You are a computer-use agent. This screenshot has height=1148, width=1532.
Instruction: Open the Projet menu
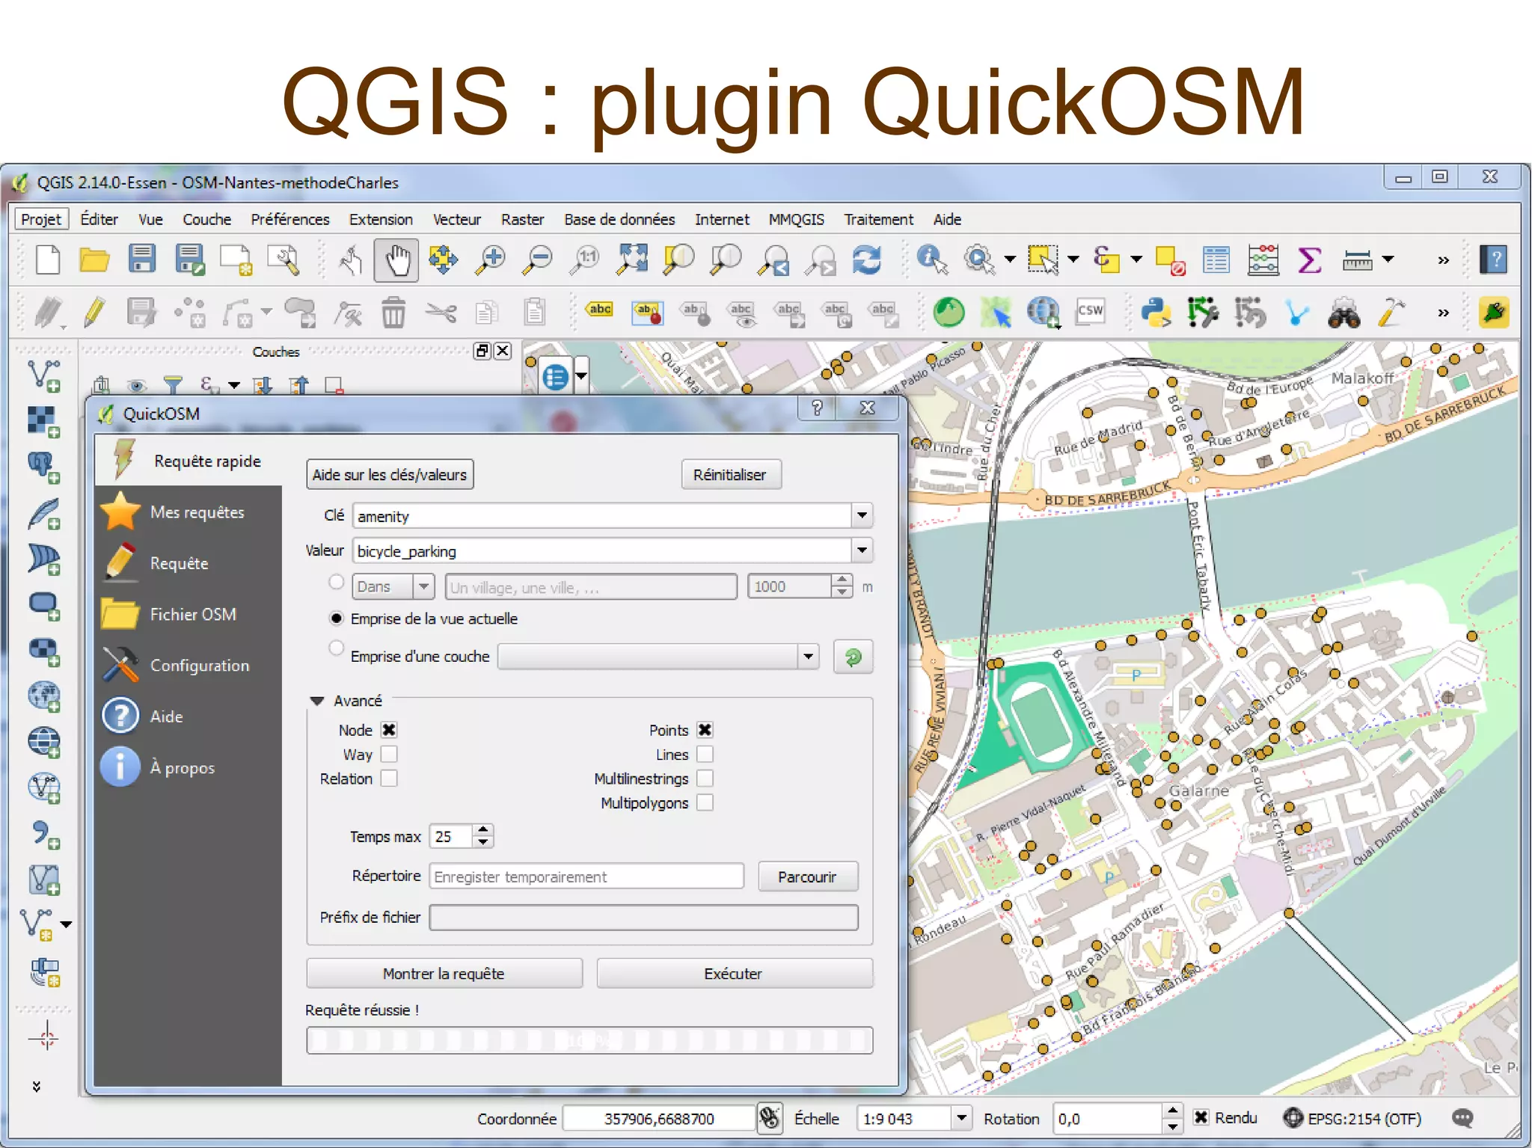(x=41, y=219)
